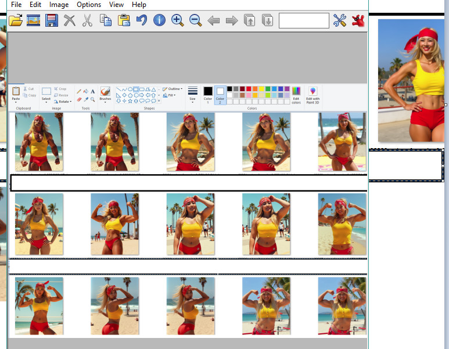Expand the Select dropdown arrow
The height and width of the screenshot is (349, 449).
(46, 102)
